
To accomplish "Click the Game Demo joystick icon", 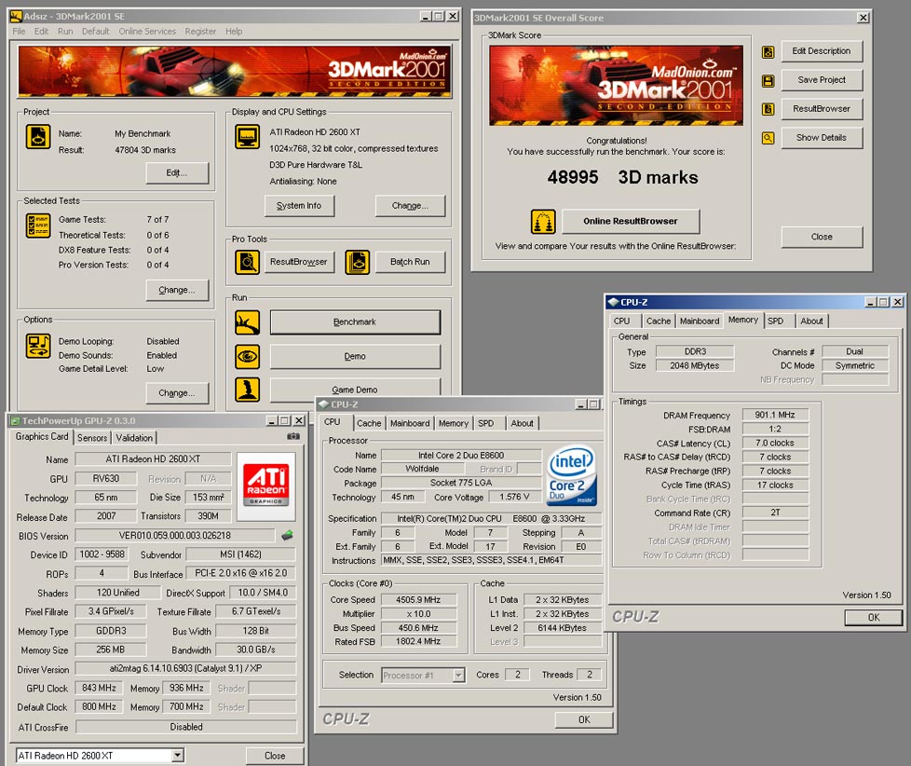I will coord(247,390).
